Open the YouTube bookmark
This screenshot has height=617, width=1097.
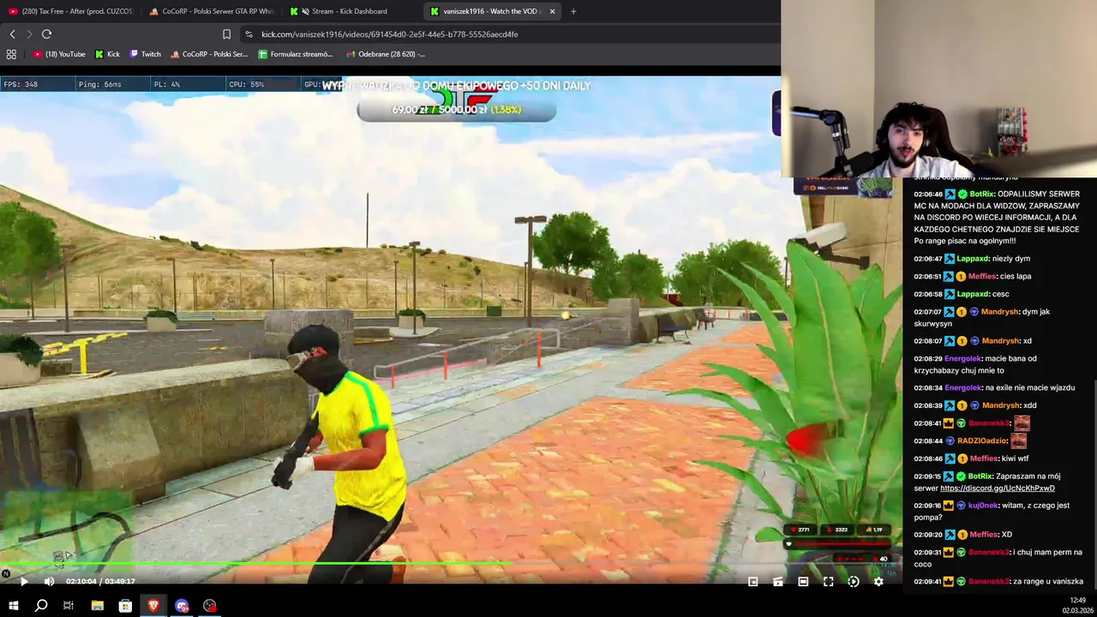click(59, 54)
